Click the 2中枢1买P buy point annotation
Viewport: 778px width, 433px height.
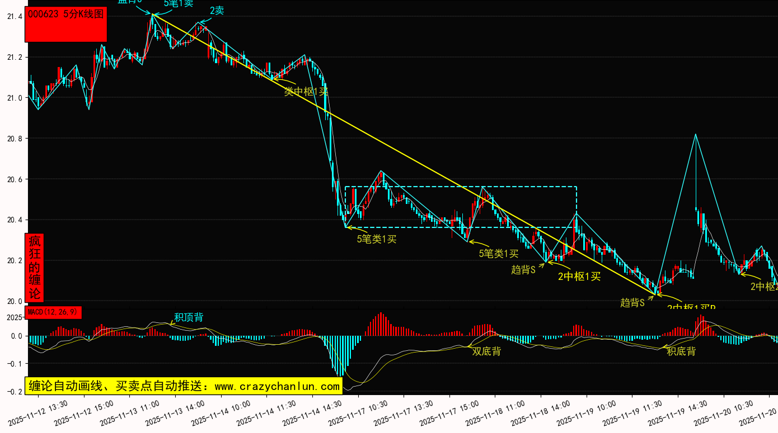pos(691,307)
